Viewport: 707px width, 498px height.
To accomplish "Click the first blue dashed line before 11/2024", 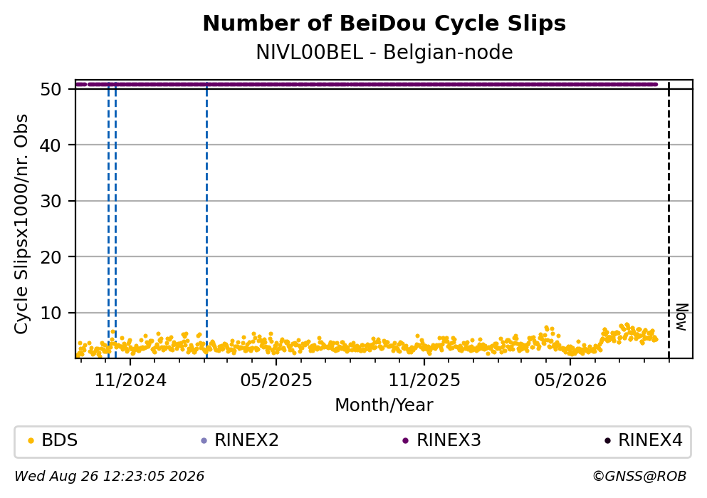I will [x=108, y=220].
